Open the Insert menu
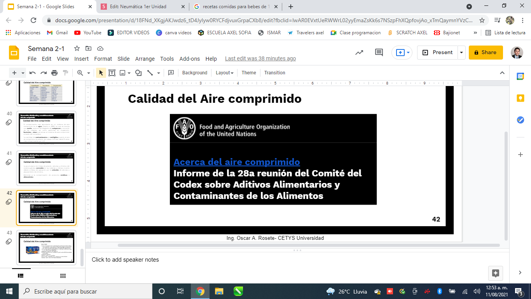 point(82,59)
